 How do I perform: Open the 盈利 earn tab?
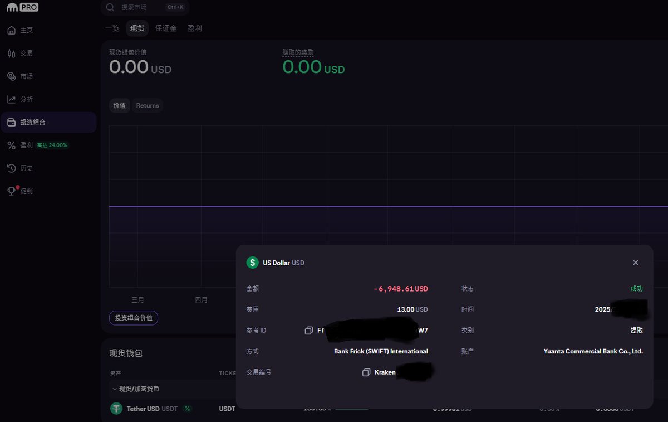(x=195, y=28)
